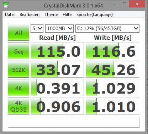The height and width of the screenshot is (134, 148).
Task: Click the Seq write result 116.6
Action: 112,51
